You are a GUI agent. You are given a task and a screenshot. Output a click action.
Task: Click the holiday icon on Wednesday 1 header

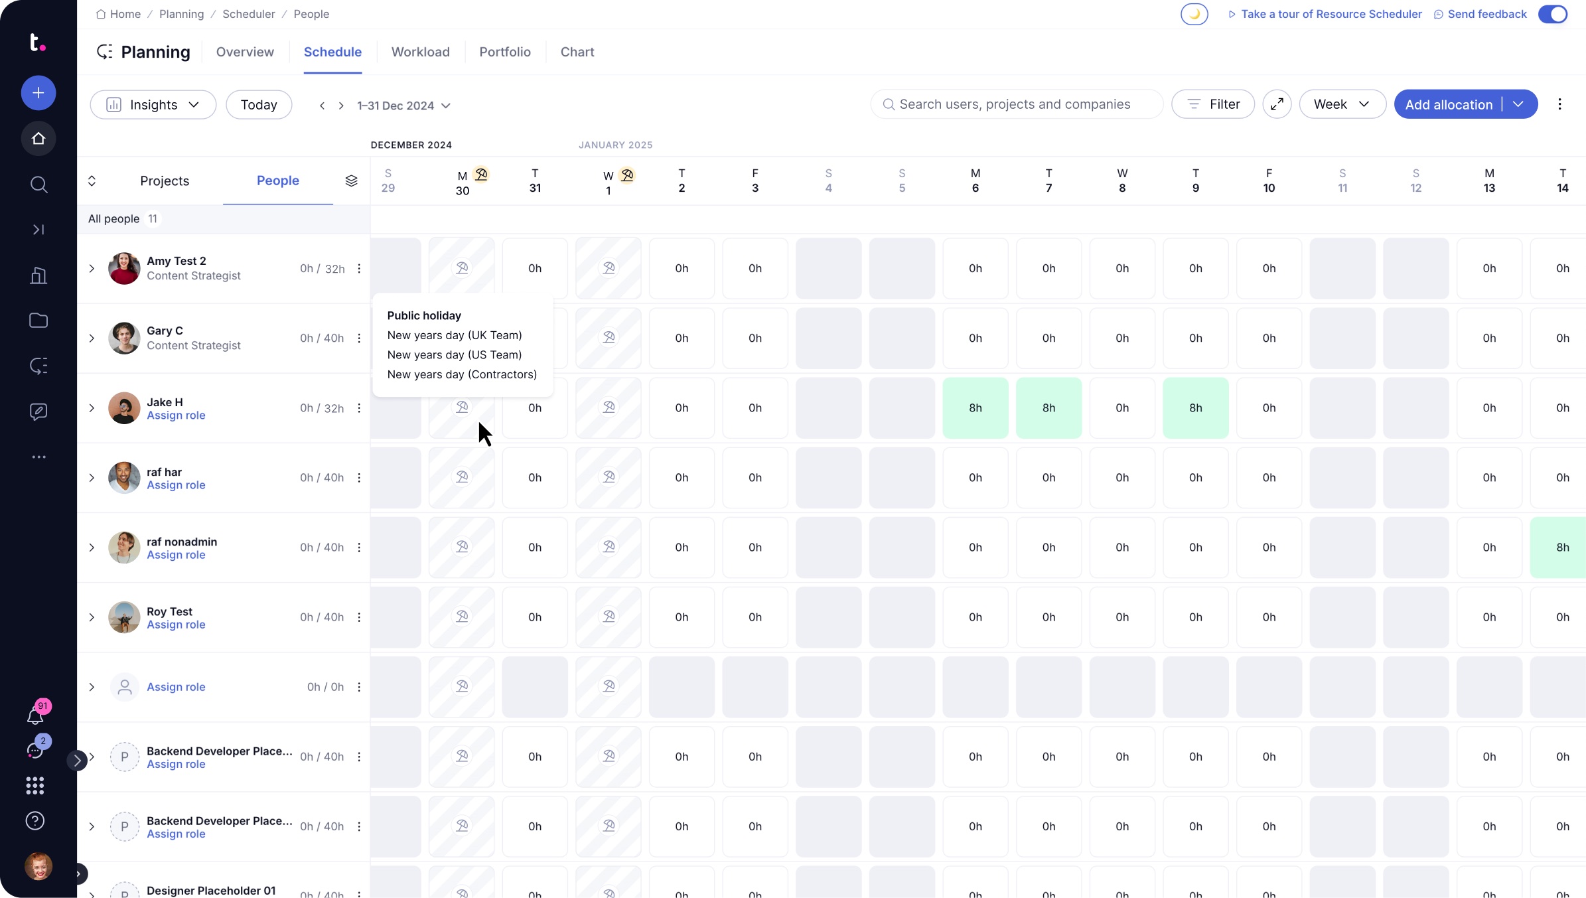[x=627, y=175]
